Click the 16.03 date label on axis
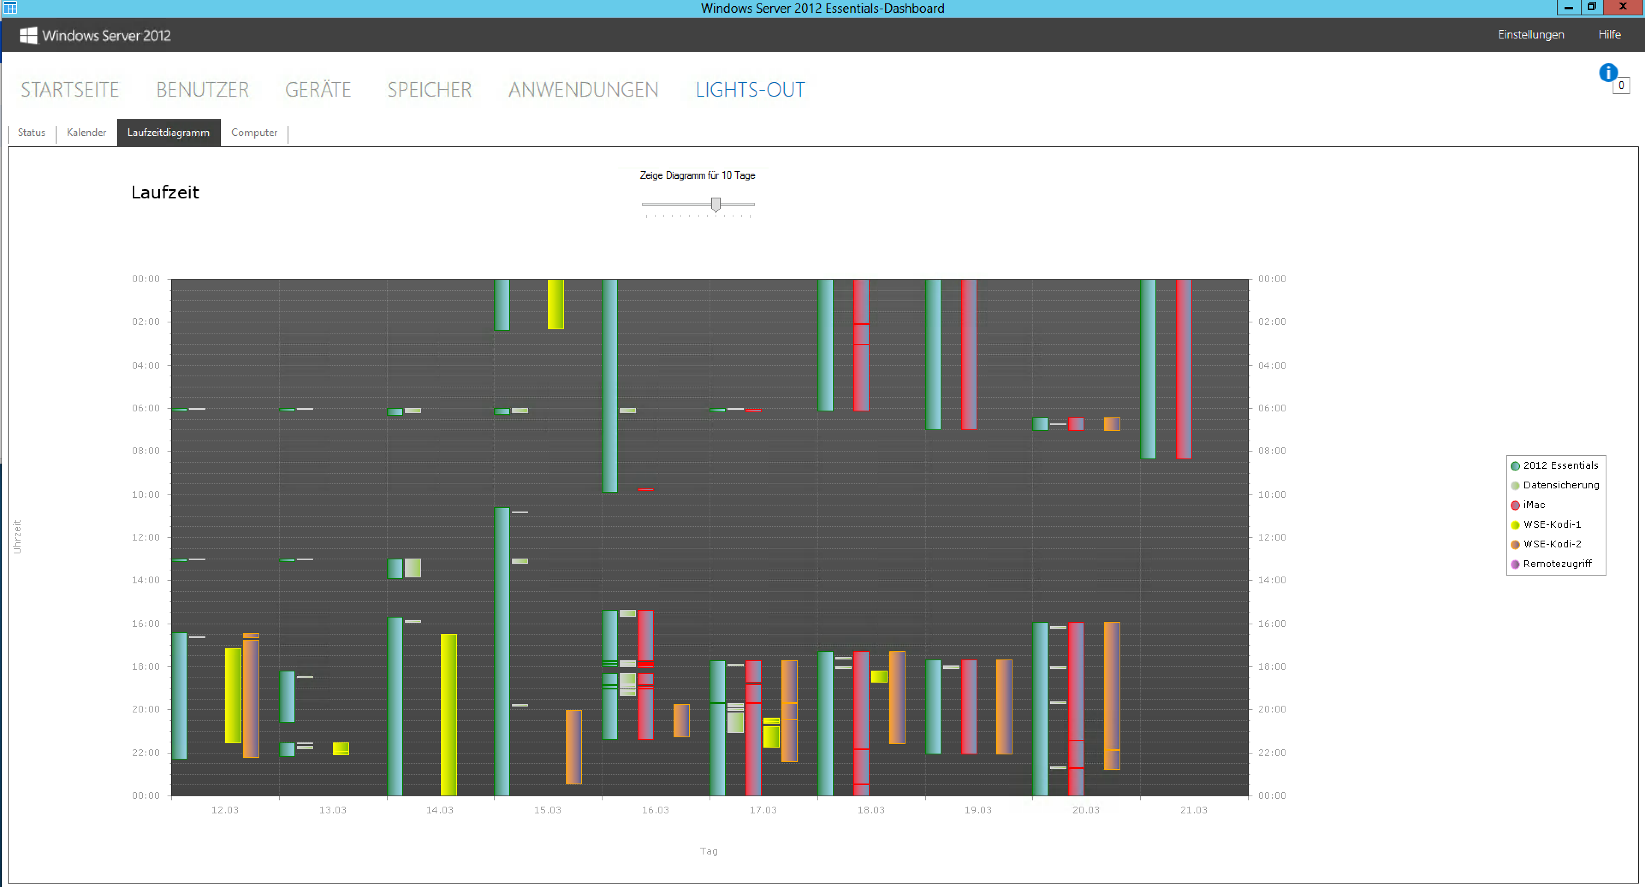1645x887 pixels. pos(656,810)
